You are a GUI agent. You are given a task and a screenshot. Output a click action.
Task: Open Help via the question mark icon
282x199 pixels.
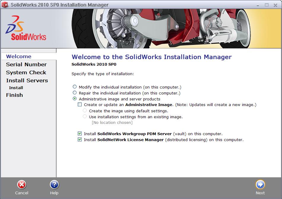(54, 185)
